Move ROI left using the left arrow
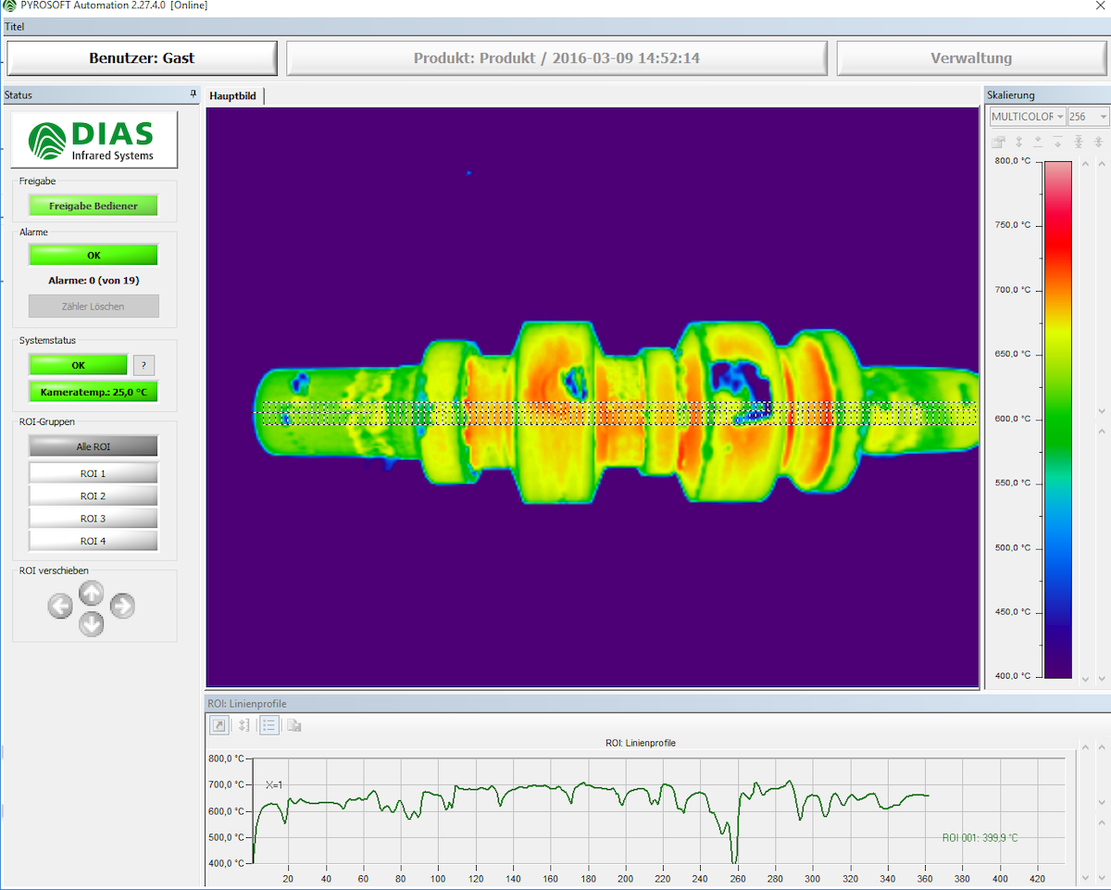Image resolution: width=1111 pixels, height=890 pixels. click(60, 606)
